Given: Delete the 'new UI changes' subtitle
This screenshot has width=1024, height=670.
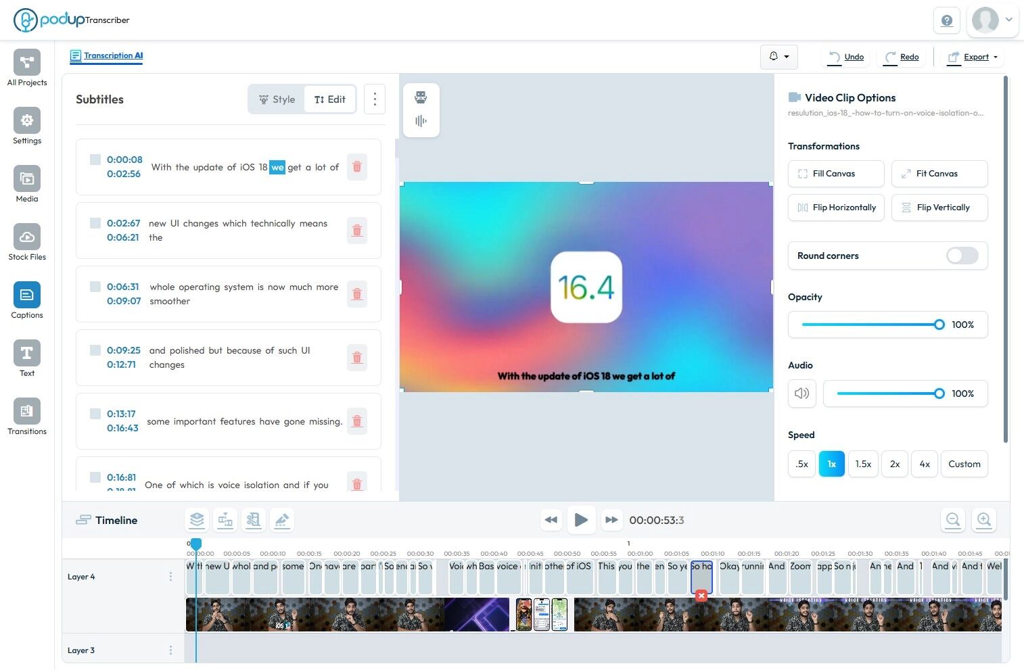Looking at the screenshot, I should pyautogui.click(x=357, y=231).
